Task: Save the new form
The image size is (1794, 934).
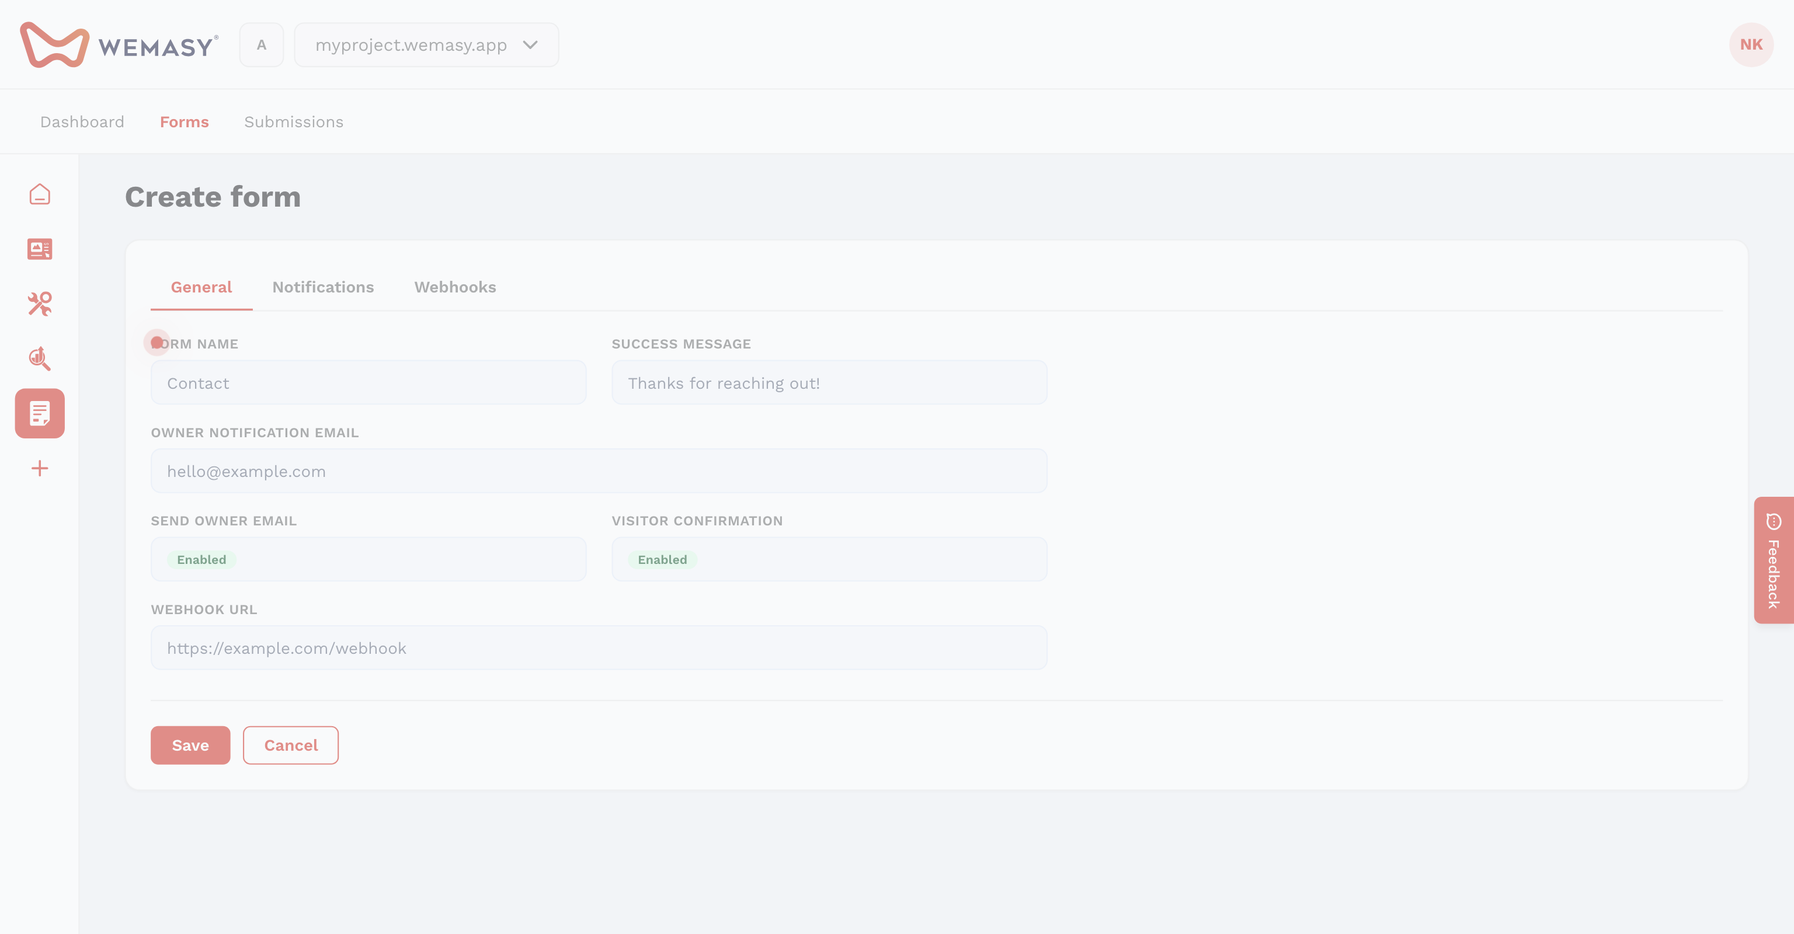Action: (190, 745)
